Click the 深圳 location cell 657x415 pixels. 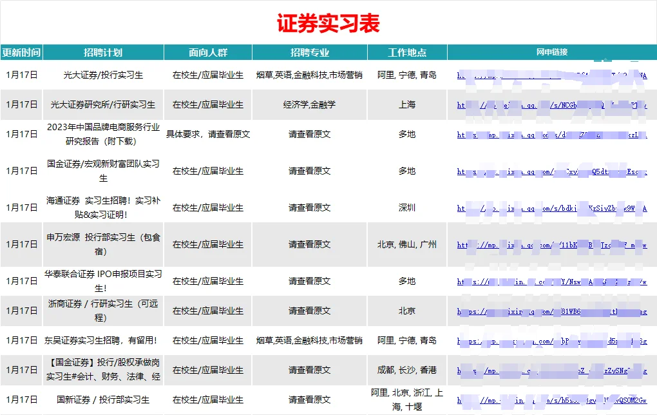407,207
